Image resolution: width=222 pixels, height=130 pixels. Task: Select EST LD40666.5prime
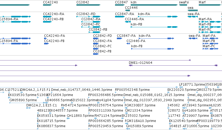(58, 100)
